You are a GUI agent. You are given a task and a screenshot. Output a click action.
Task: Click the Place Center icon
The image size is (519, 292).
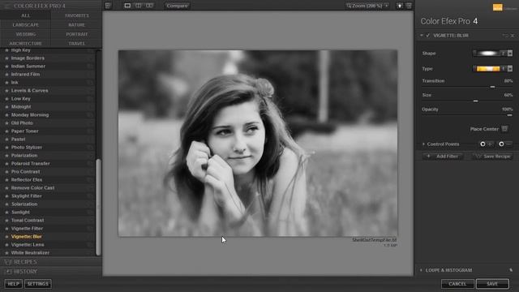click(504, 129)
